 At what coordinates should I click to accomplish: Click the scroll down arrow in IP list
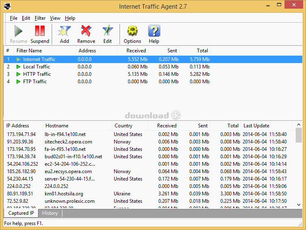click(x=299, y=205)
